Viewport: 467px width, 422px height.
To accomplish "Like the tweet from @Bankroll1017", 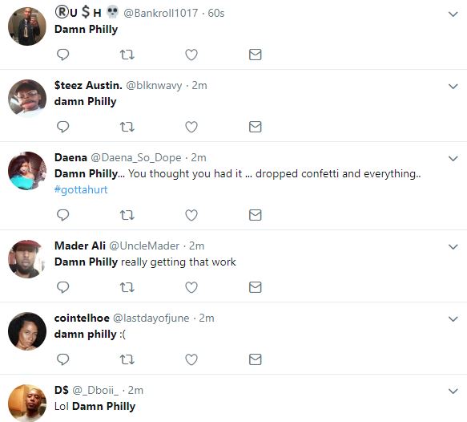I will [x=191, y=55].
